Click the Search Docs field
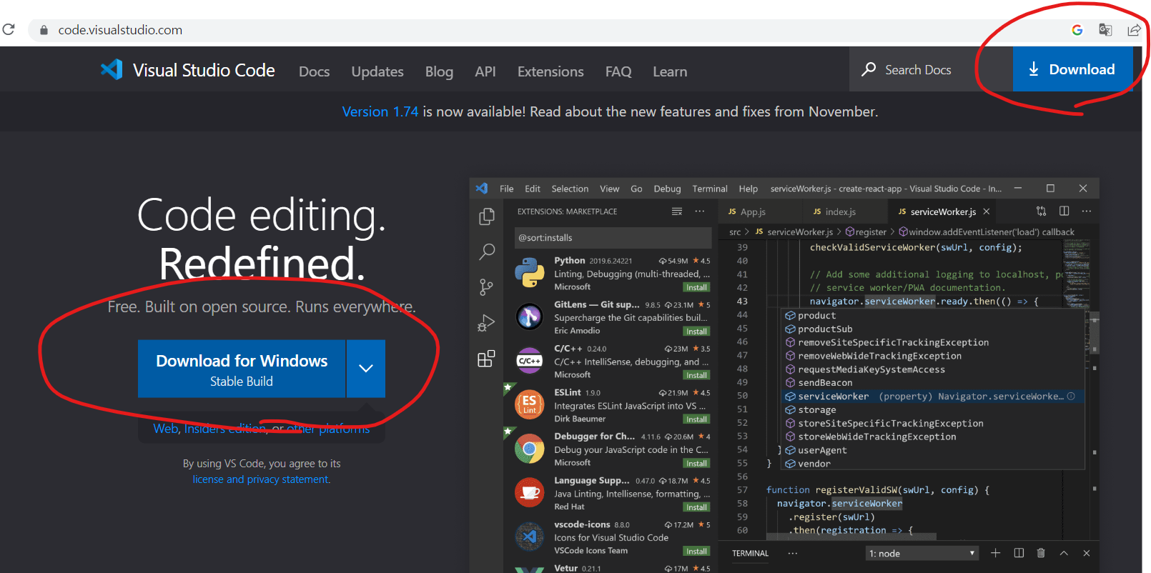This screenshot has width=1151, height=573. [x=931, y=69]
